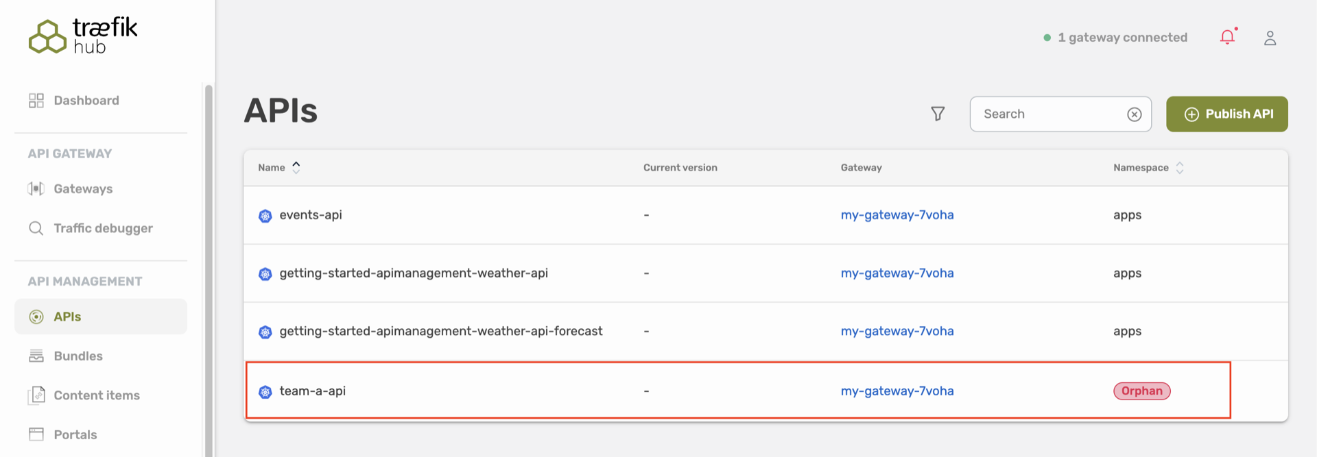The height and width of the screenshot is (457, 1317).
Task: Go to Gateways in sidebar
Action: pos(101,188)
